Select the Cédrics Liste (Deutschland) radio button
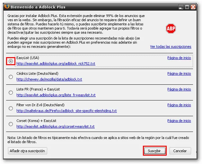The height and width of the screenshot is (164, 202). [x=11, y=77]
